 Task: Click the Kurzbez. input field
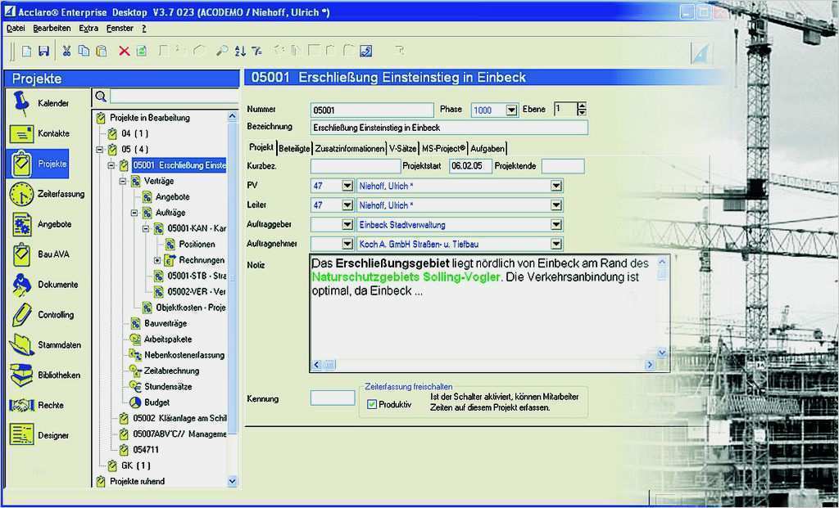pyautogui.click(x=356, y=166)
